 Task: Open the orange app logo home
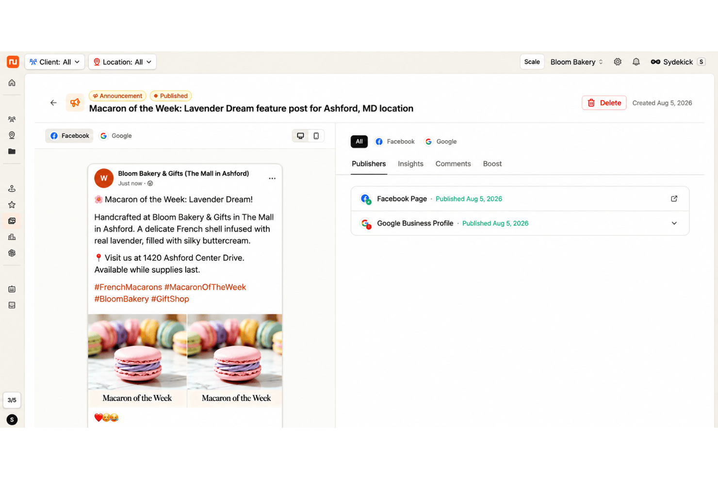click(13, 62)
